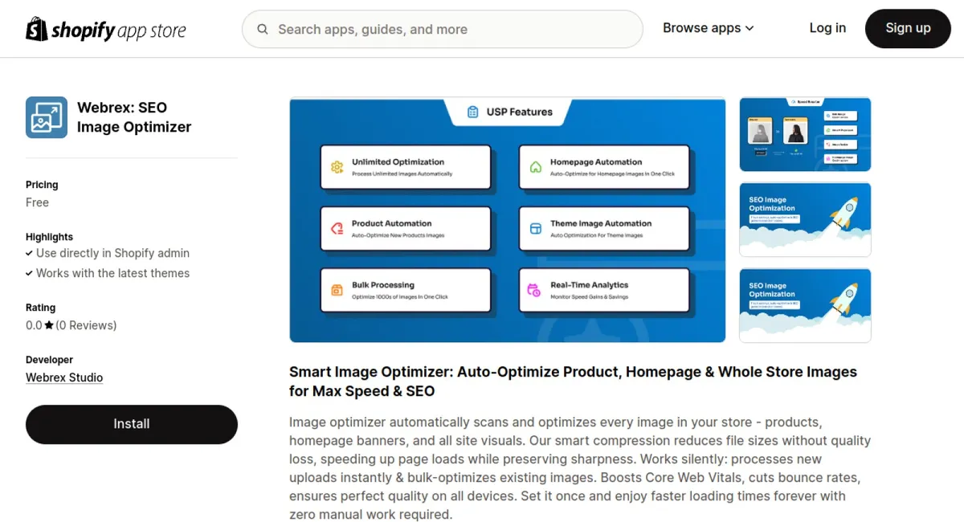This screenshot has height=522, width=964.
Task: Click the Homepage Automation house icon
Action: [x=536, y=168]
